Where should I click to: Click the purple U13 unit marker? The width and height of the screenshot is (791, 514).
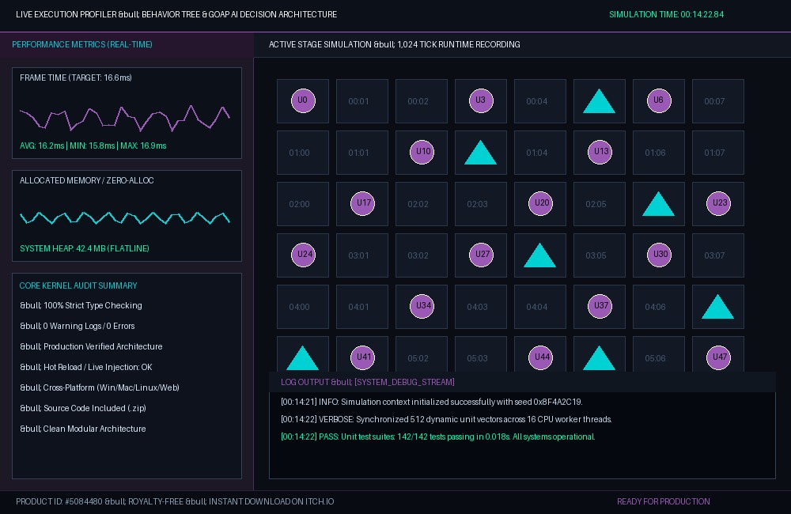600,152
